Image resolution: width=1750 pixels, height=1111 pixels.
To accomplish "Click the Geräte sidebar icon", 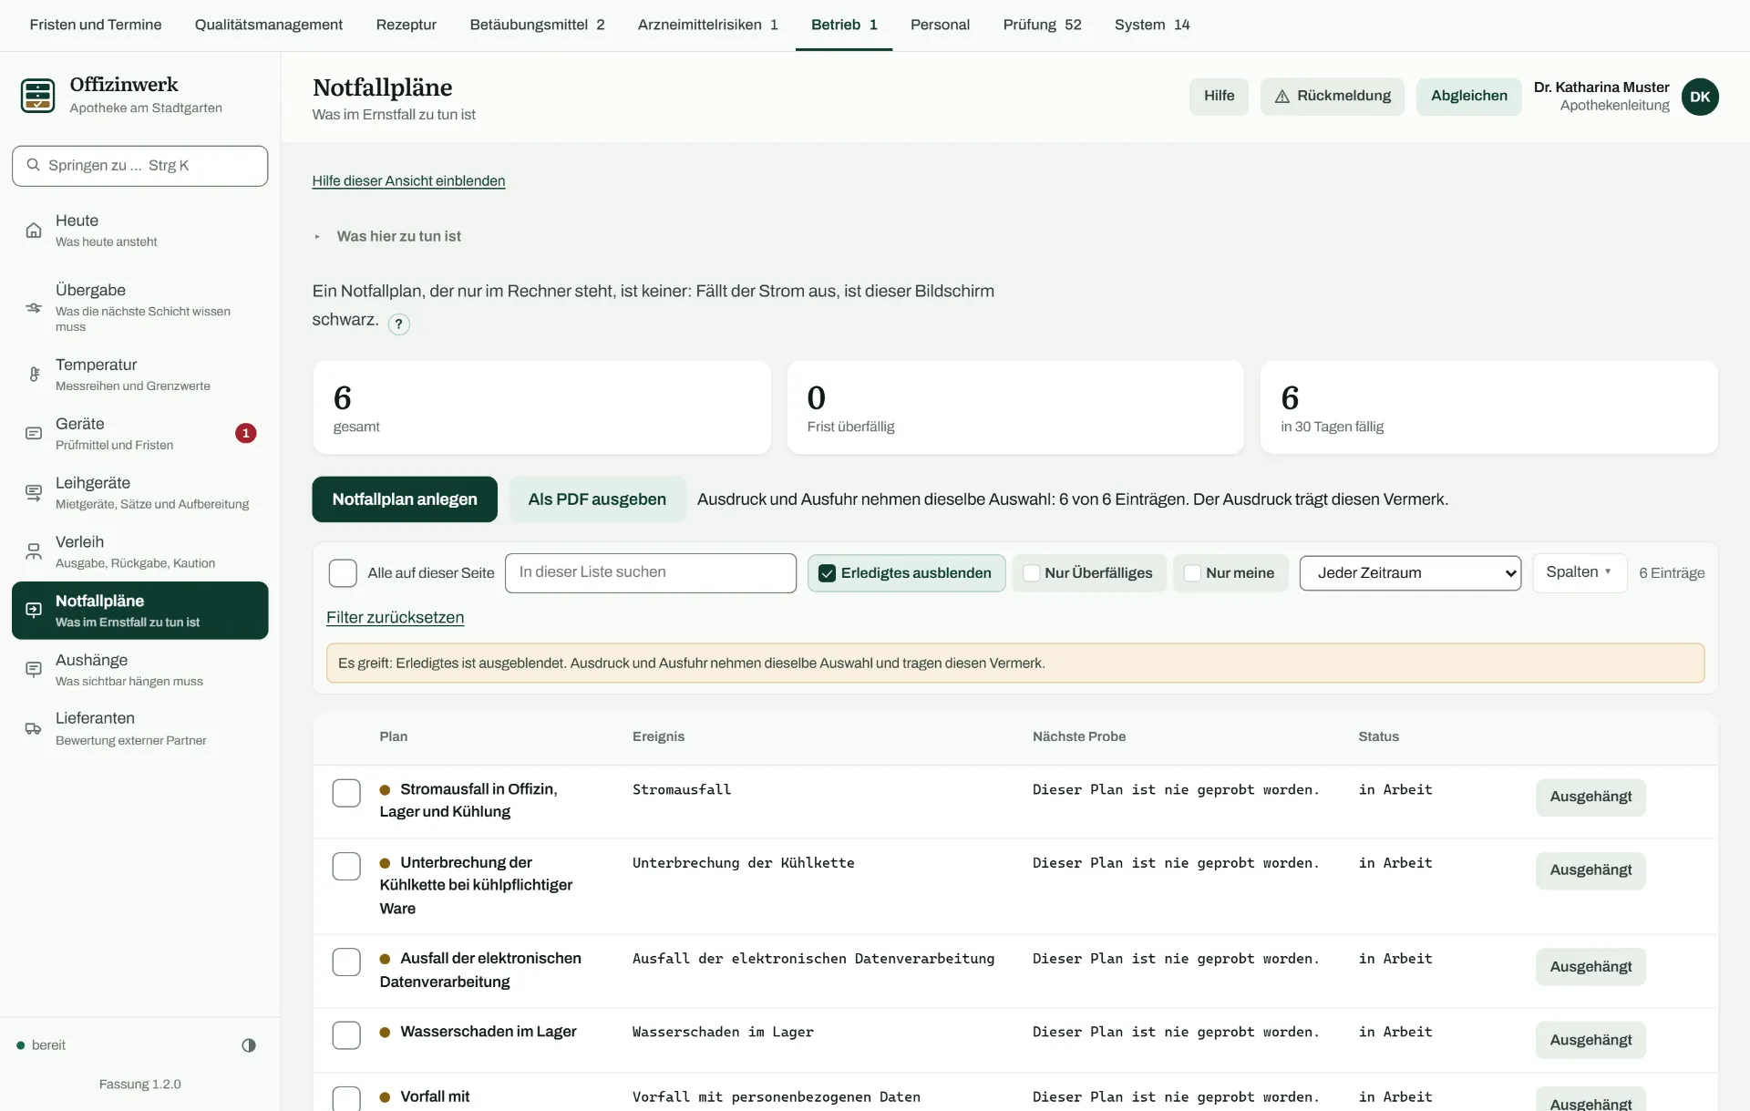I will (34, 434).
